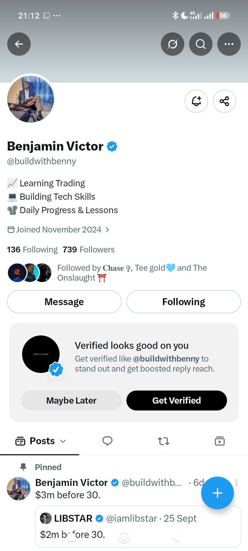Toggle post notifications bell for this account

pos(197,101)
